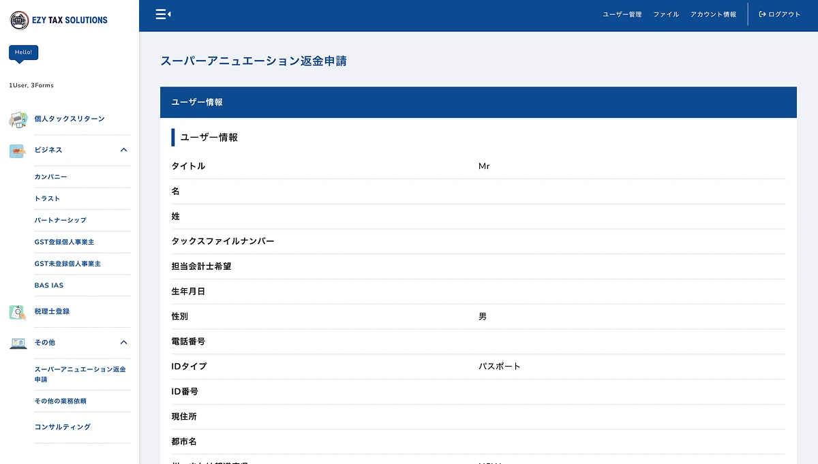Click the 個人タックスリターン sidebar icon

coord(18,119)
